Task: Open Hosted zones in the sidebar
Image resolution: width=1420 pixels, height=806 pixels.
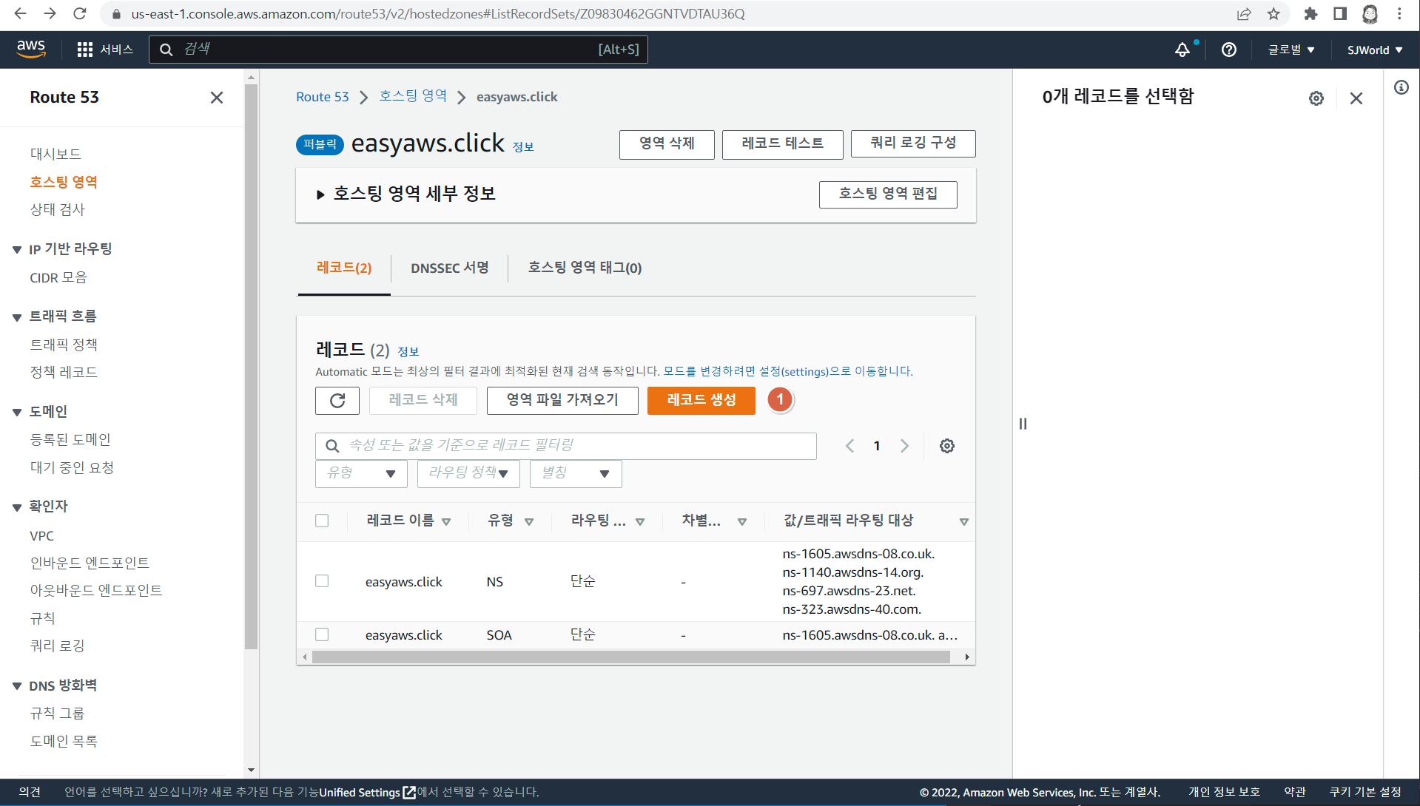Action: [64, 182]
